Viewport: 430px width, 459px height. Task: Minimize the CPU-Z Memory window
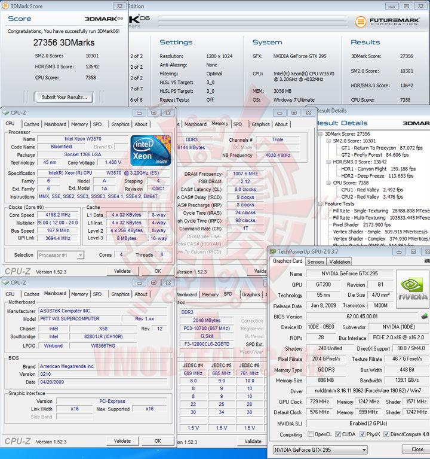(279, 113)
